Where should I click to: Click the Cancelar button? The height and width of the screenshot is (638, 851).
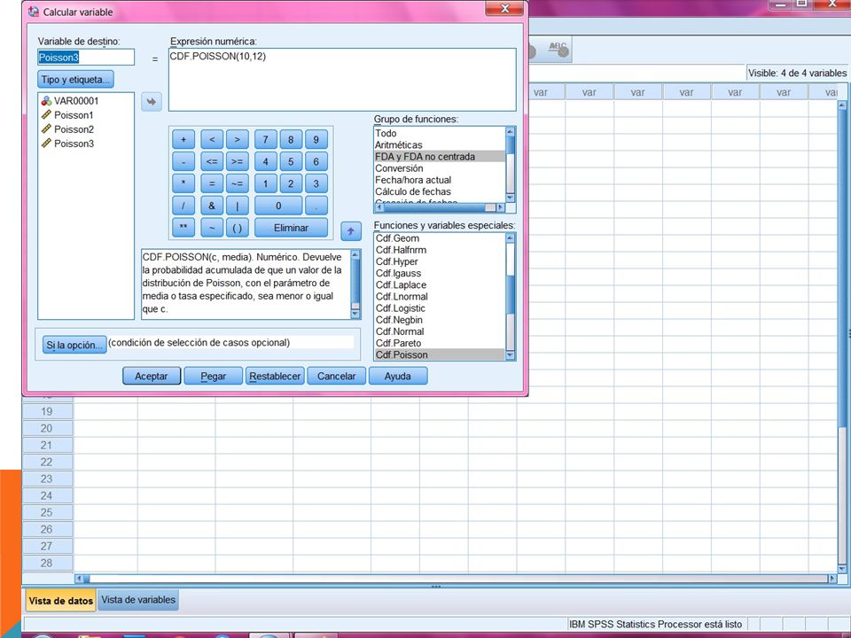337,376
